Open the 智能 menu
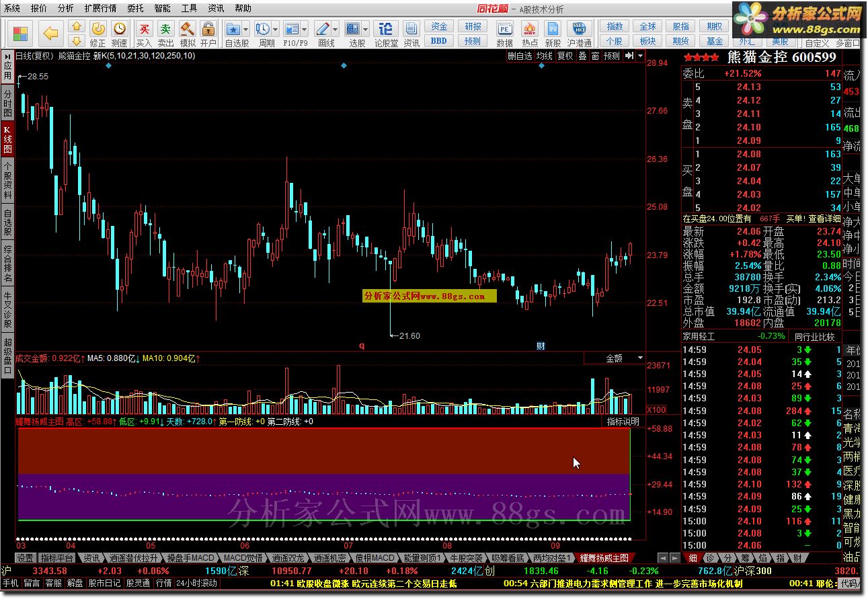 click(x=162, y=9)
